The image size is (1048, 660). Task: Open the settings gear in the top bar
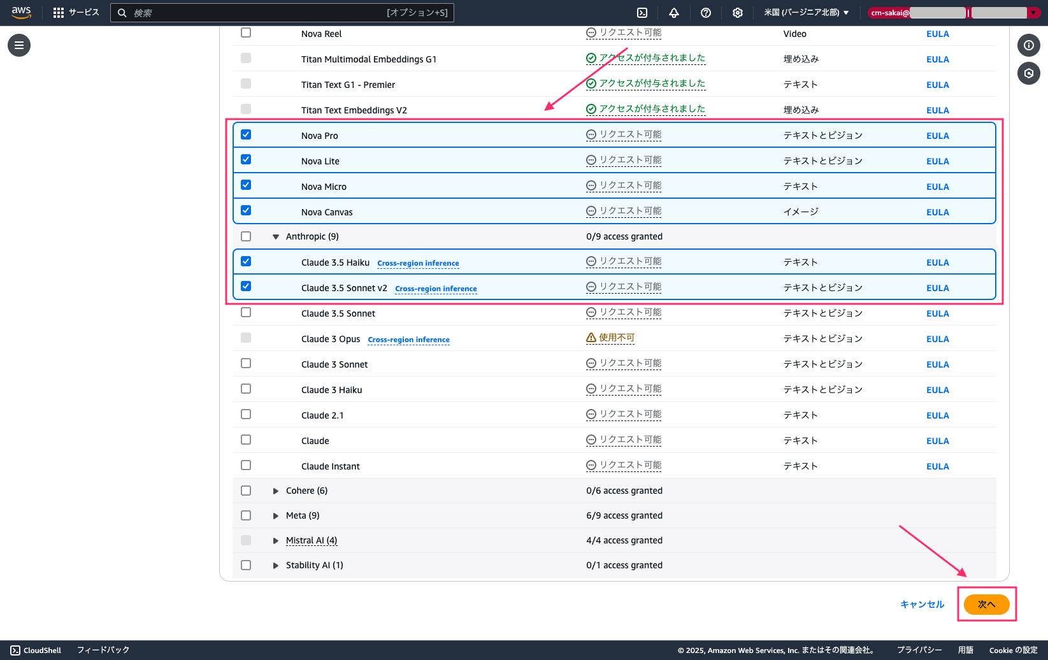[x=738, y=13]
